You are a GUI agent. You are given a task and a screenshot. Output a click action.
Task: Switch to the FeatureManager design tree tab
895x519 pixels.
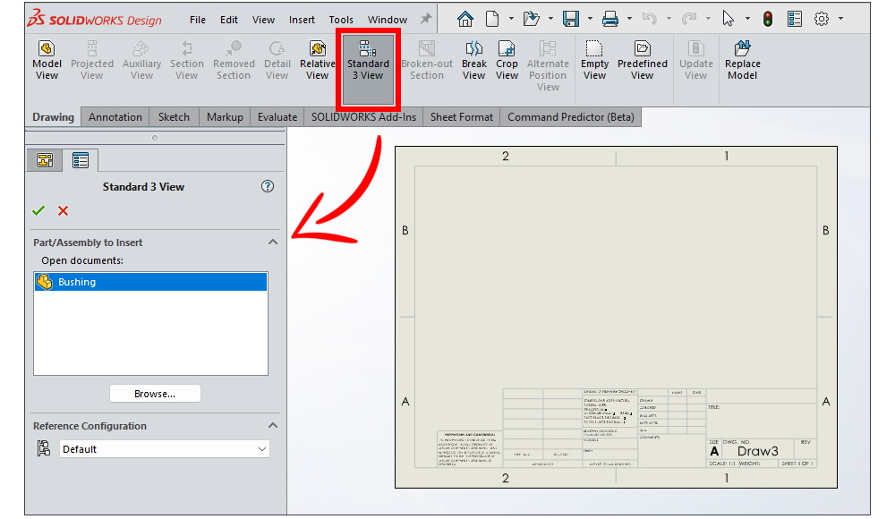point(45,160)
